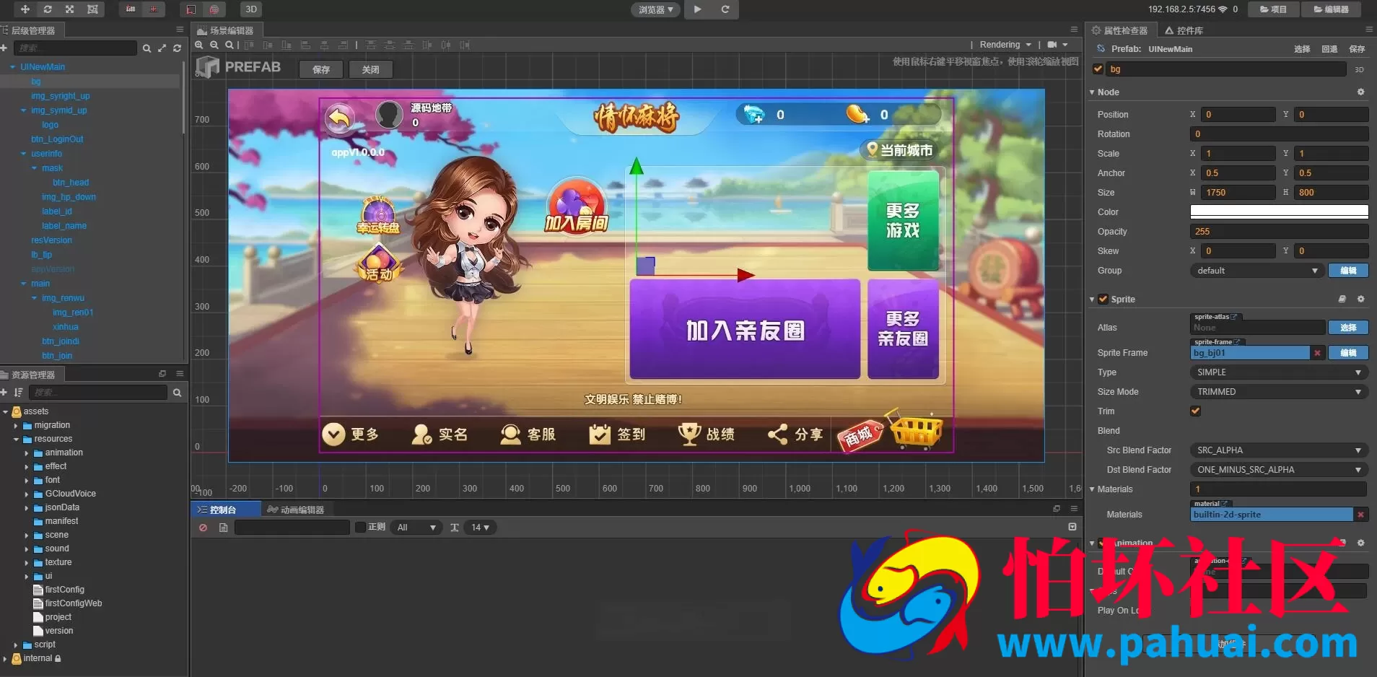This screenshot has width=1377, height=677.
Task: Collapse the UINewMain root node
Action: point(12,67)
